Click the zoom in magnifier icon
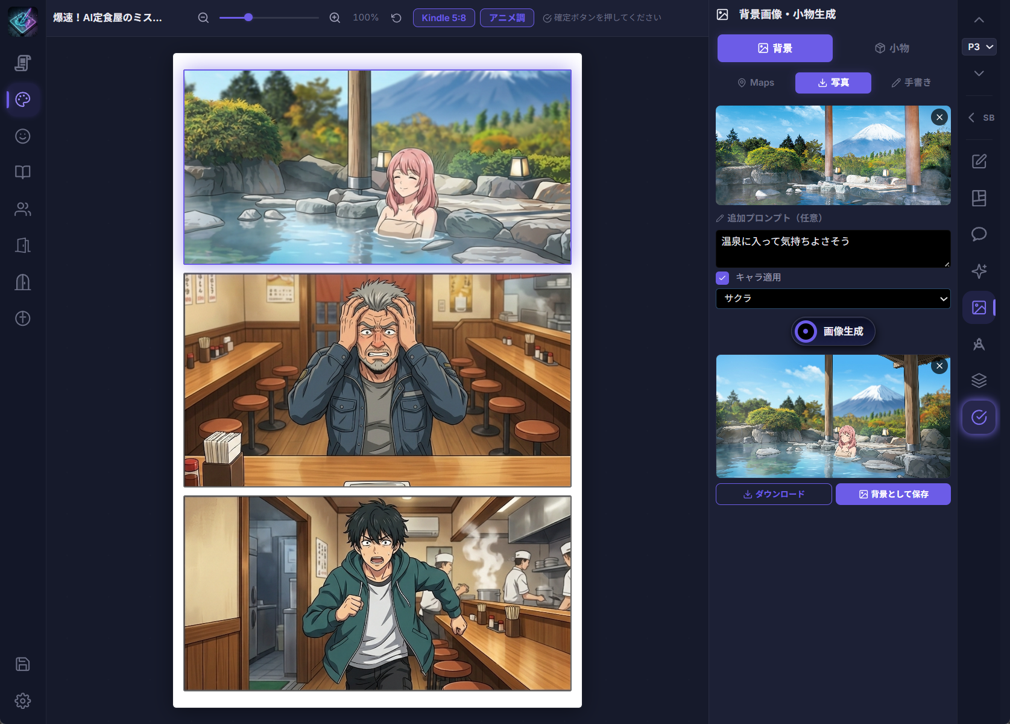This screenshot has width=1010, height=724. pos(335,18)
